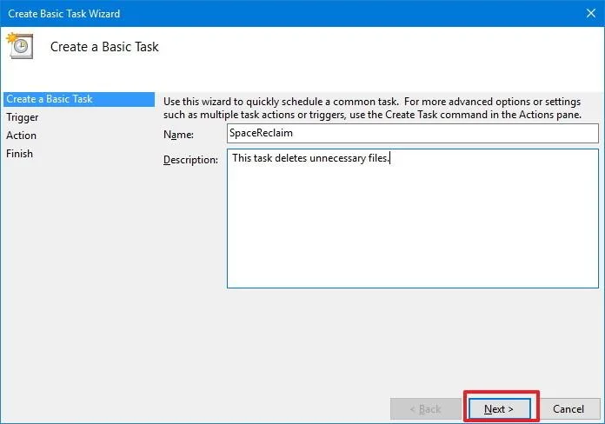The height and width of the screenshot is (424, 605).
Task: Click the wizard instruction paragraph text
Action: (x=372, y=108)
